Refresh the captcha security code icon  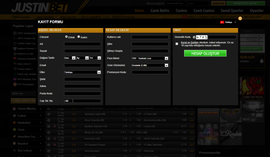coord(194,37)
